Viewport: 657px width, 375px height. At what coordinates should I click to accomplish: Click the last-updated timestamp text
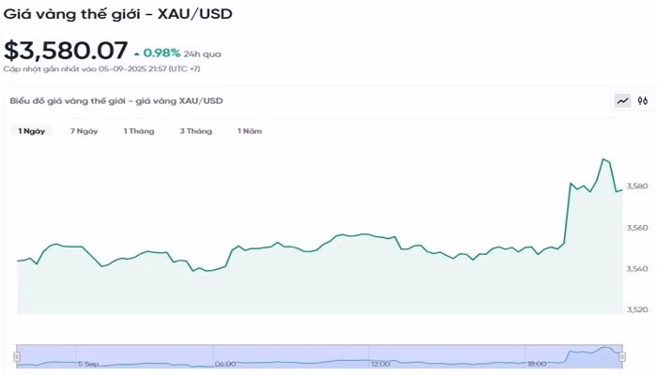101,68
